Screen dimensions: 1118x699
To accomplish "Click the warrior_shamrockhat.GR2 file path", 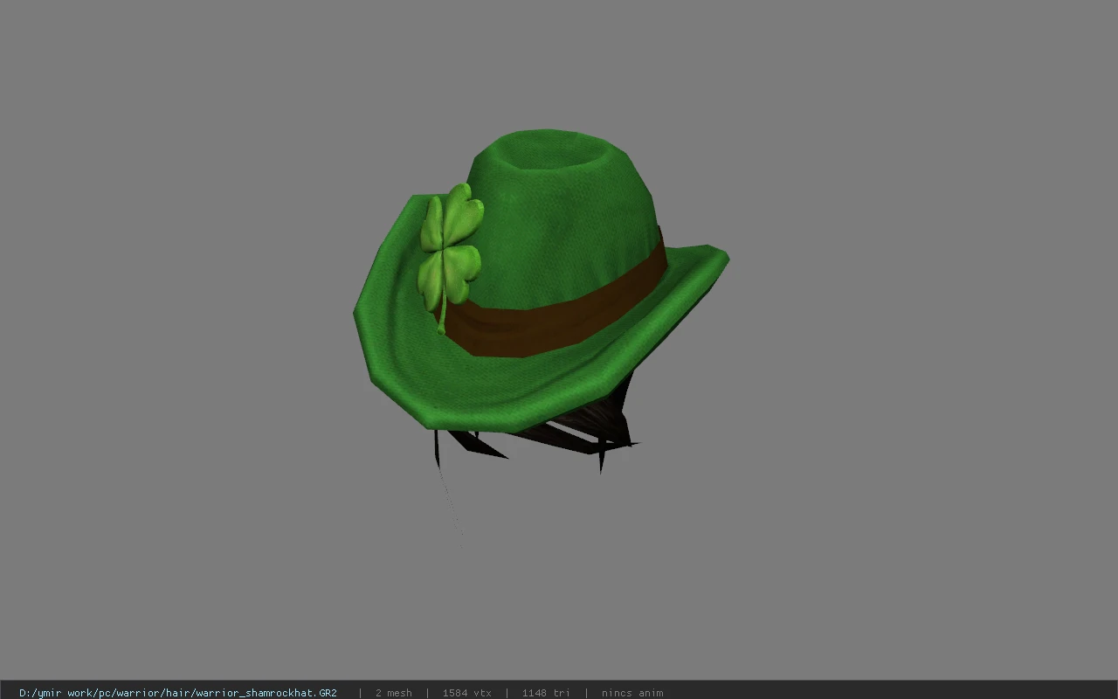I will pyautogui.click(x=178, y=693).
